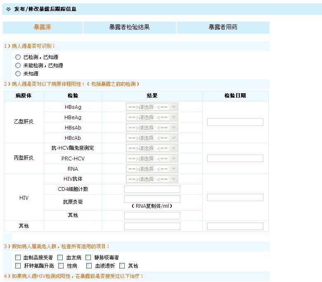Choose the 未知源 radio button

click(x=18, y=73)
